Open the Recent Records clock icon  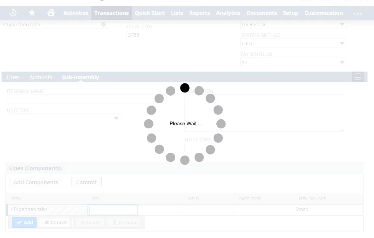pos(13,13)
